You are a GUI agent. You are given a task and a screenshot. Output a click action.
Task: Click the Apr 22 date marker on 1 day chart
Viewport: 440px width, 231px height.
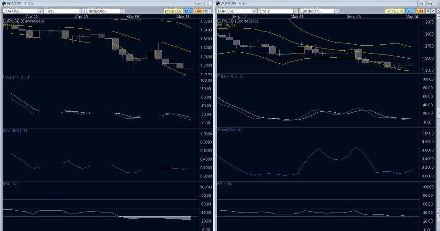pyautogui.click(x=31, y=17)
